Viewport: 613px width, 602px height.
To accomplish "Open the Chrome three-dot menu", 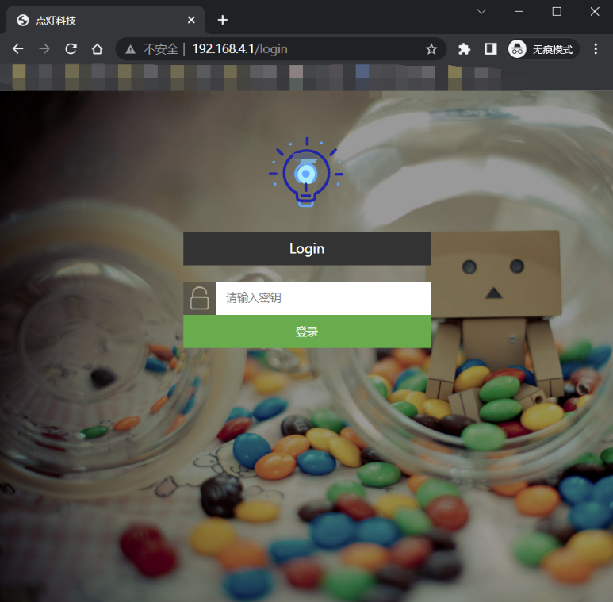I will pos(596,49).
